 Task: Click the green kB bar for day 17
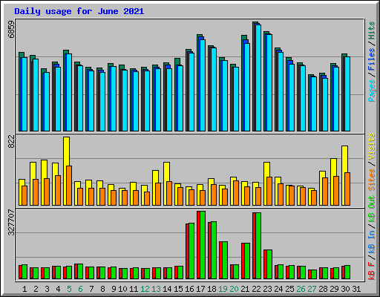coord(203,245)
